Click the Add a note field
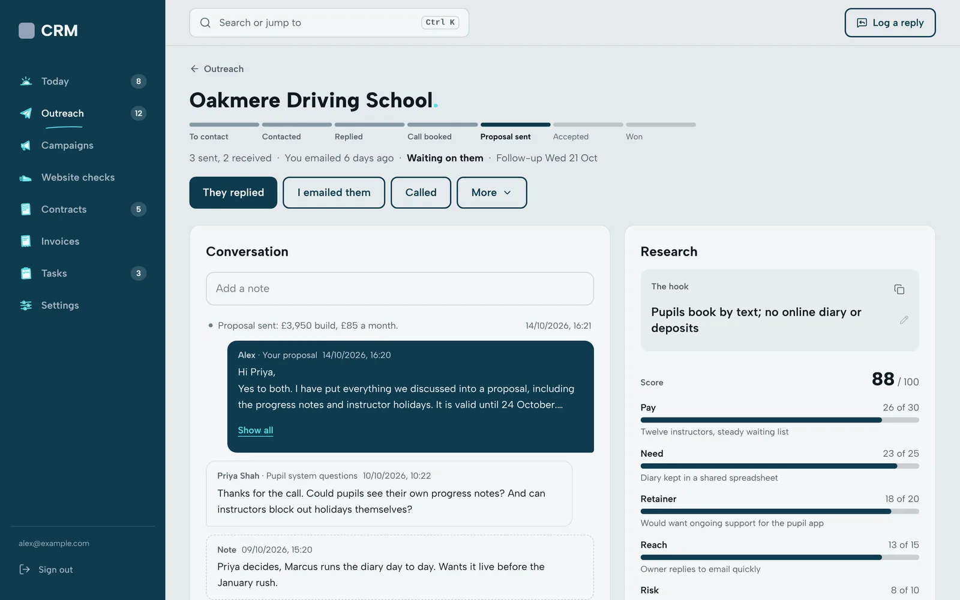Screen dimensions: 960x600 tap(400, 289)
